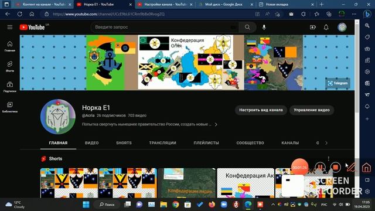Open Главная in the left sidebar
This screenshot has width=375, height=211.
(10, 46)
